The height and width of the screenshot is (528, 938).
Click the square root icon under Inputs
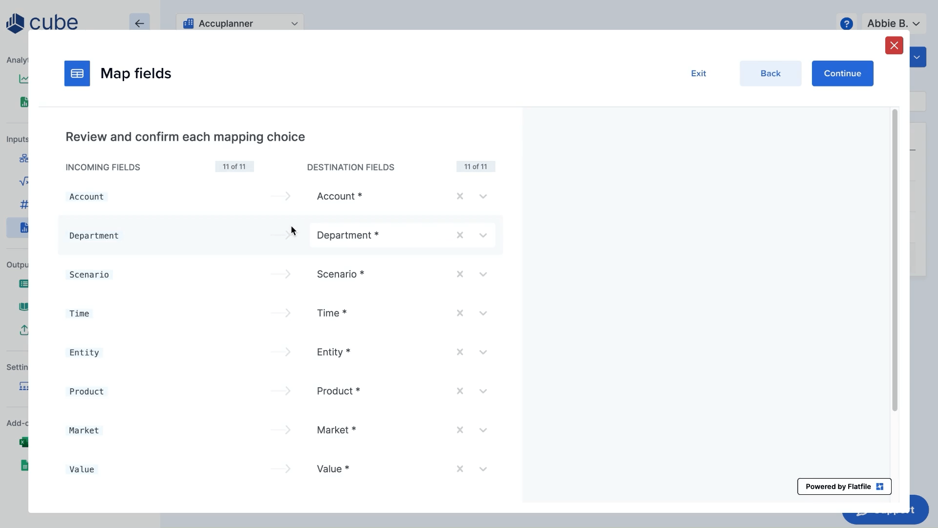(x=24, y=181)
